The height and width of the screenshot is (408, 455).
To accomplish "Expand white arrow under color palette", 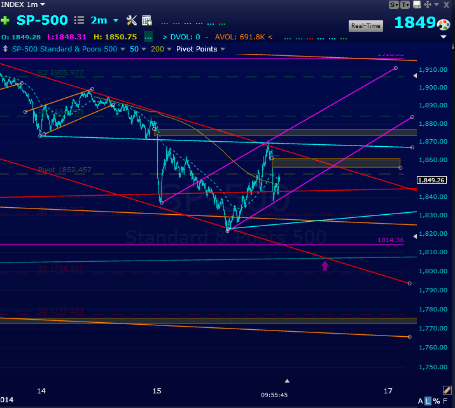I will [444, 37].
